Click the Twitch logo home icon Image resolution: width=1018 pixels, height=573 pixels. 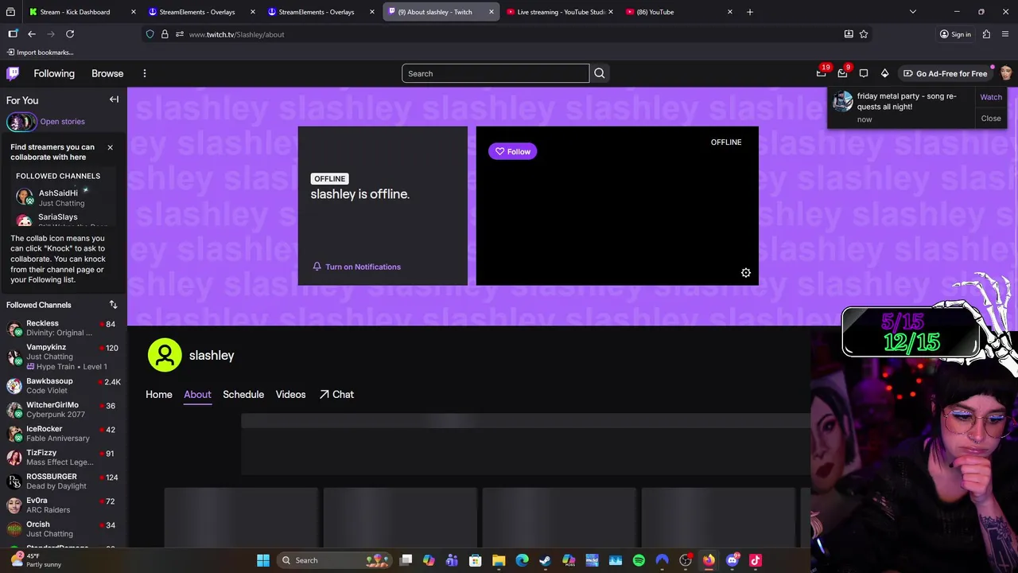point(13,73)
